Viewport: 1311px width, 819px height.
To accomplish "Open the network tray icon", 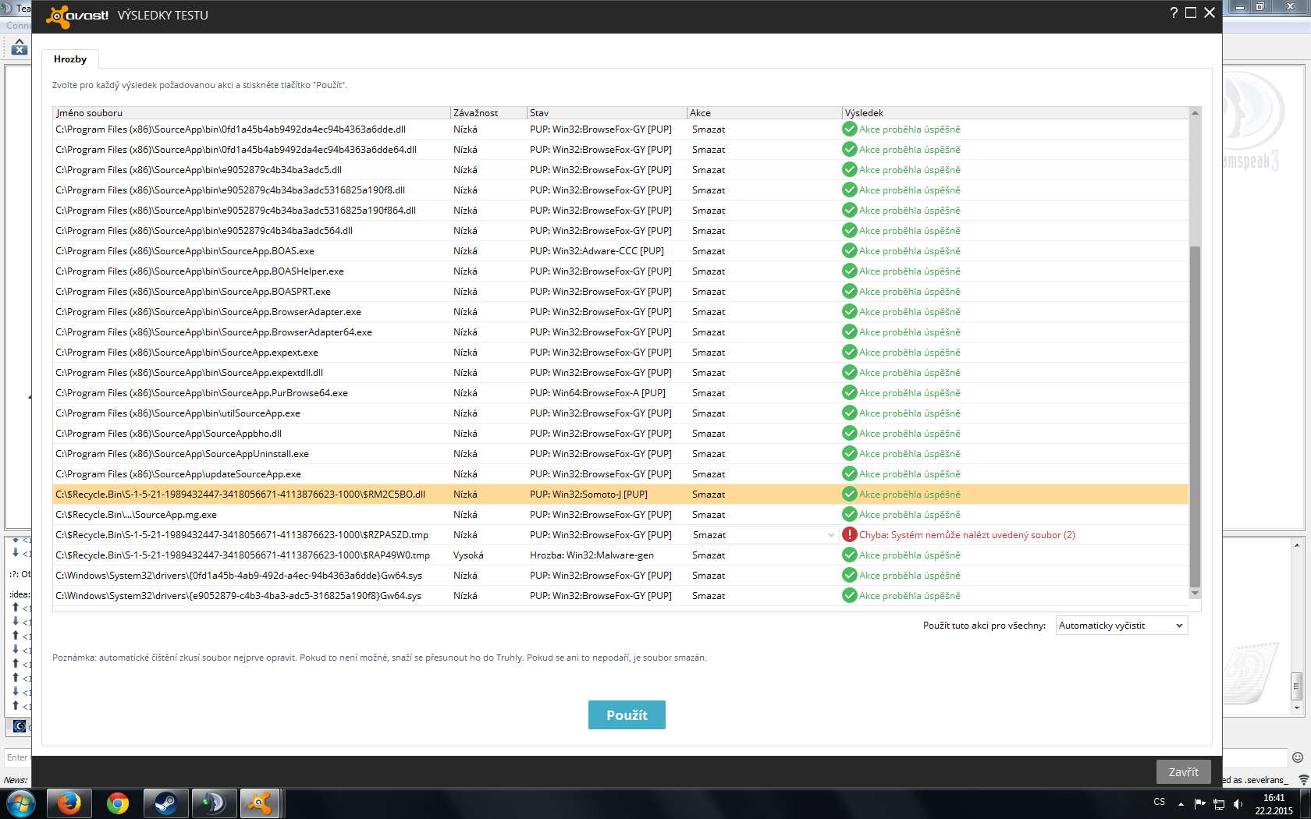I will coord(1219,804).
